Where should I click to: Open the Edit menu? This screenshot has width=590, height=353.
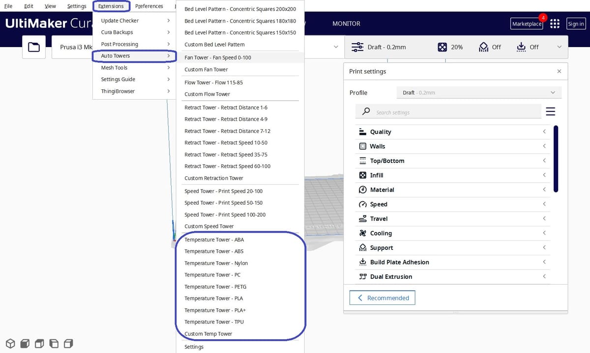tap(29, 6)
